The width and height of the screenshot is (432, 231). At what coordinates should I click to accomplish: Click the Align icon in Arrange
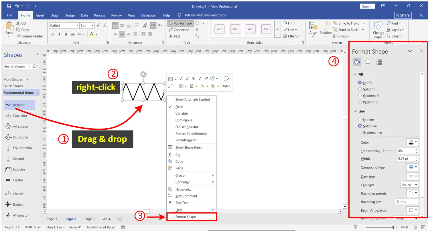313,29
